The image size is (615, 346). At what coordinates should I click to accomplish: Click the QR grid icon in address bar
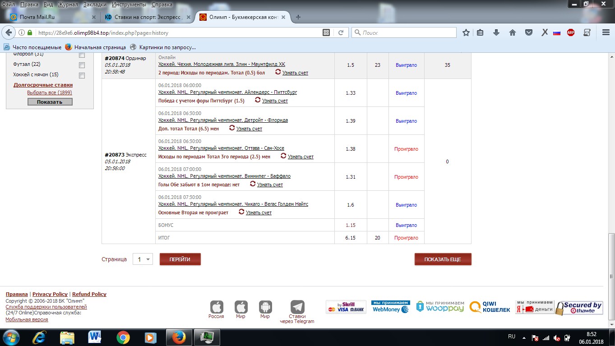[x=326, y=32]
